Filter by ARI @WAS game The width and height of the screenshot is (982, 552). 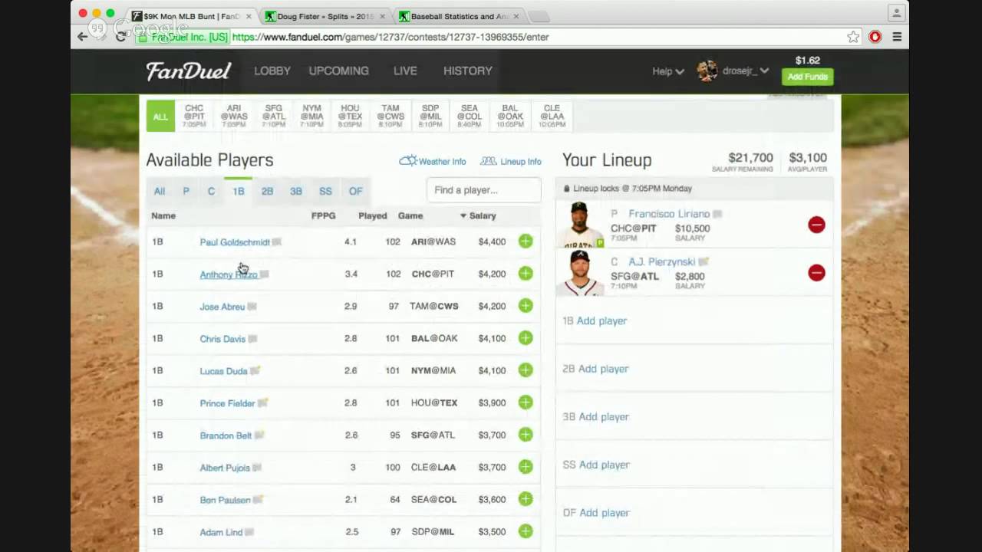[x=234, y=116]
